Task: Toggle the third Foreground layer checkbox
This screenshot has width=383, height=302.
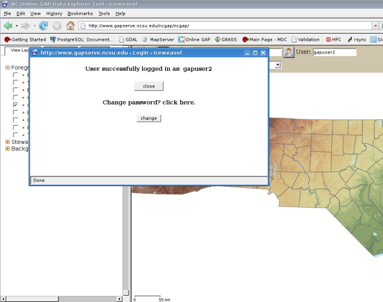Action: pyautogui.click(x=15, y=90)
